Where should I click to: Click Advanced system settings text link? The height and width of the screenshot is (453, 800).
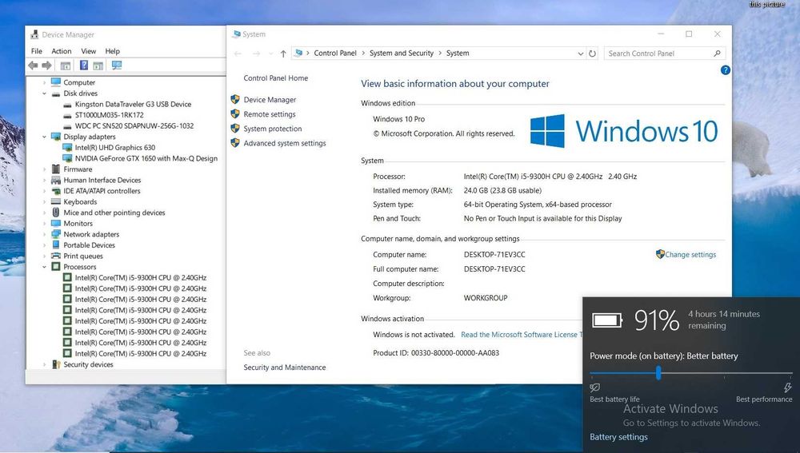pos(285,143)
